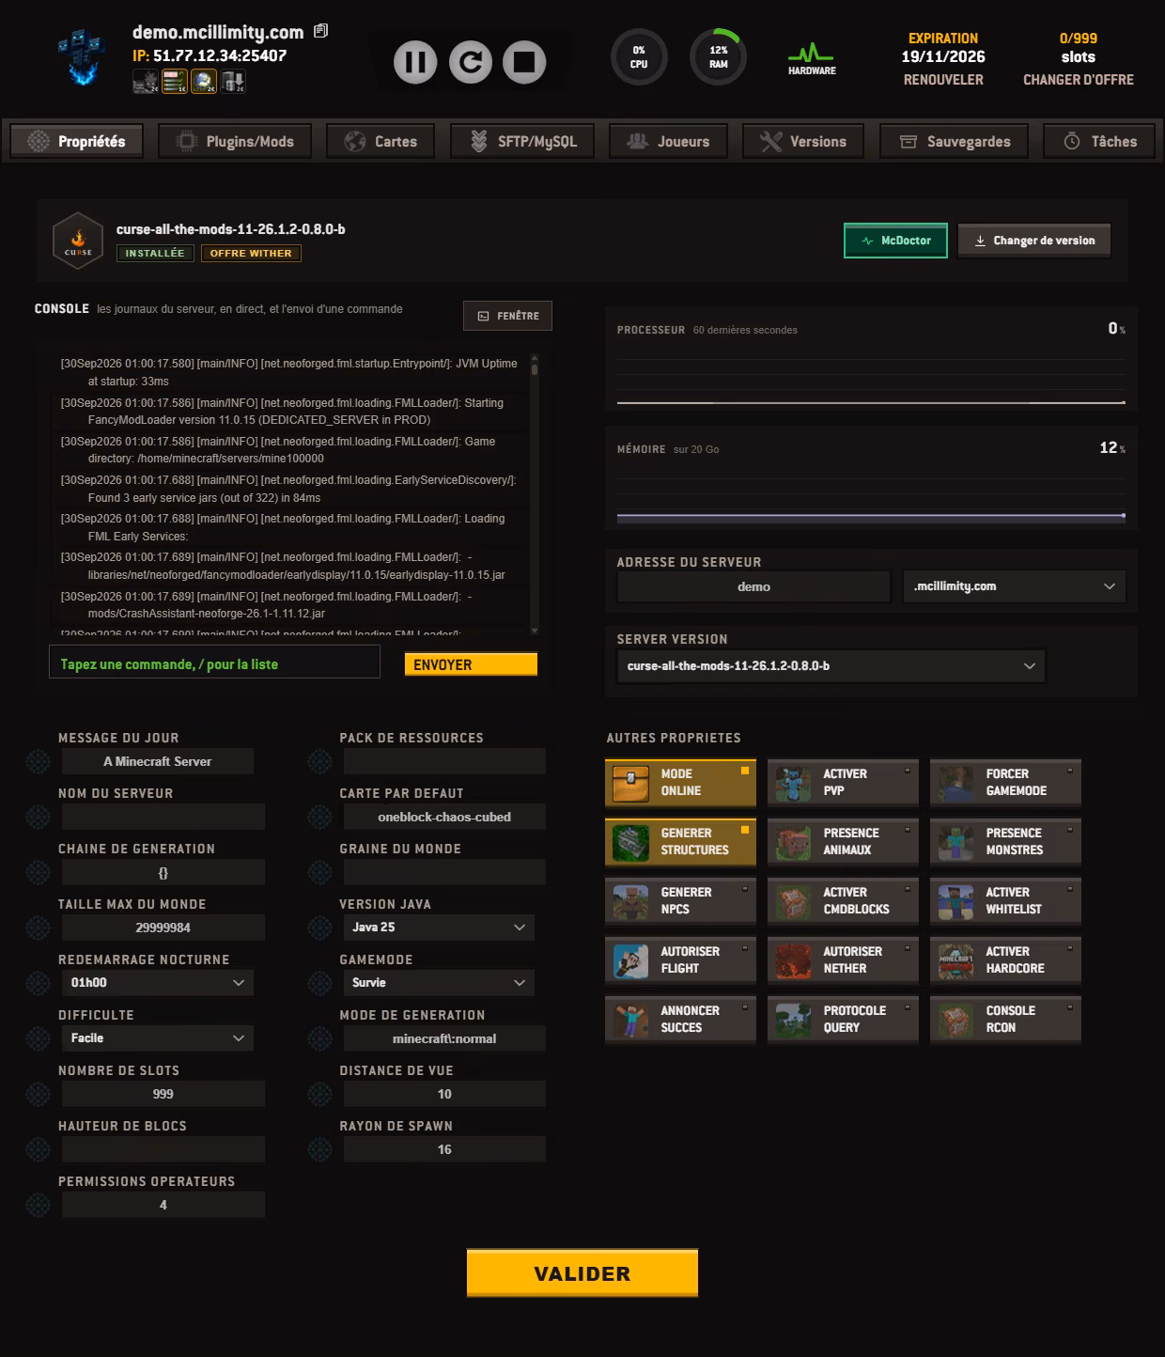
Task: Click the CPU usage gauge
Action: point(639,57)
